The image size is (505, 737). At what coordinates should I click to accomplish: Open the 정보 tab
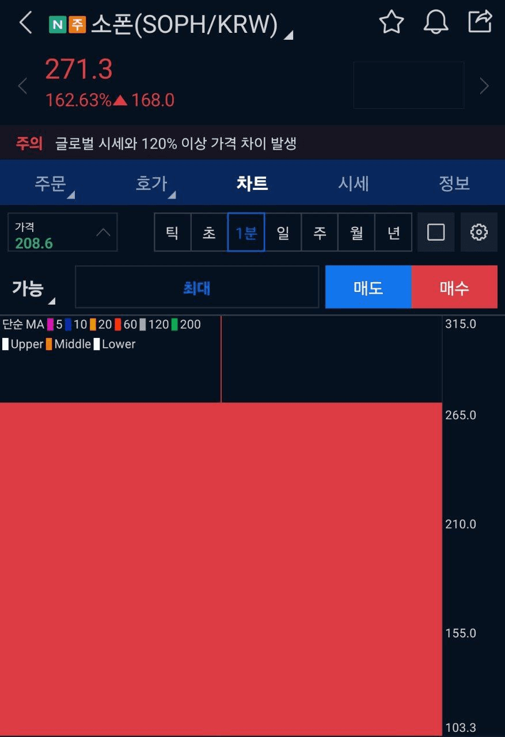pyautogui.click(x=454, y=184)
